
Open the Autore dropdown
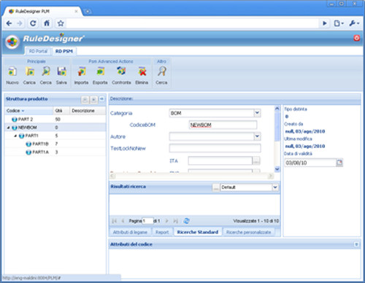pyautogui.click(x=257, y=136)
